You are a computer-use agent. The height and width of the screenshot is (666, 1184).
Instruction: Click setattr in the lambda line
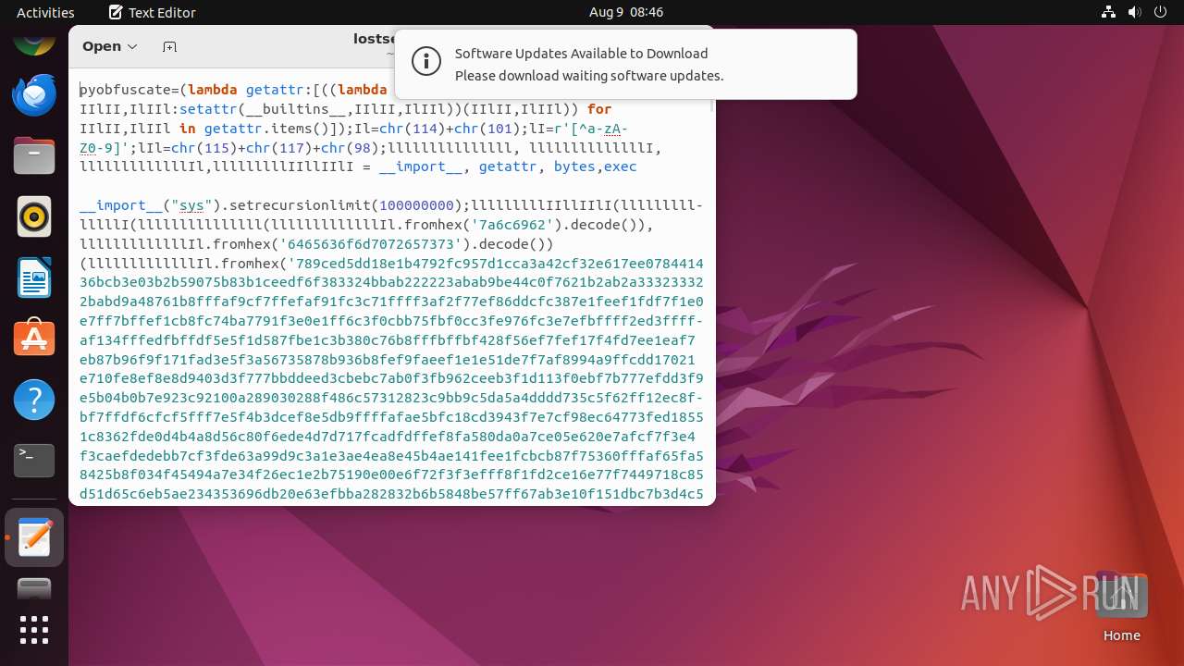tap(209, 109)
